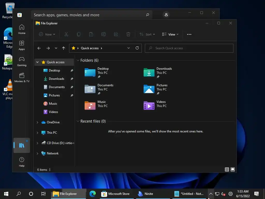Click the Cut scissors icon in toolbar

66,34
